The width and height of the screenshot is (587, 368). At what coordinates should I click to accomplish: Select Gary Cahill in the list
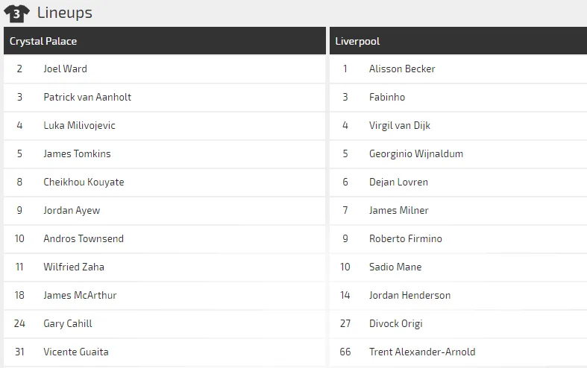click(68, 323)
